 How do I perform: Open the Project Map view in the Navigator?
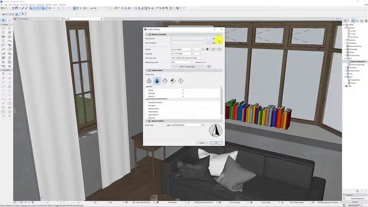click(x=353, y=21)
